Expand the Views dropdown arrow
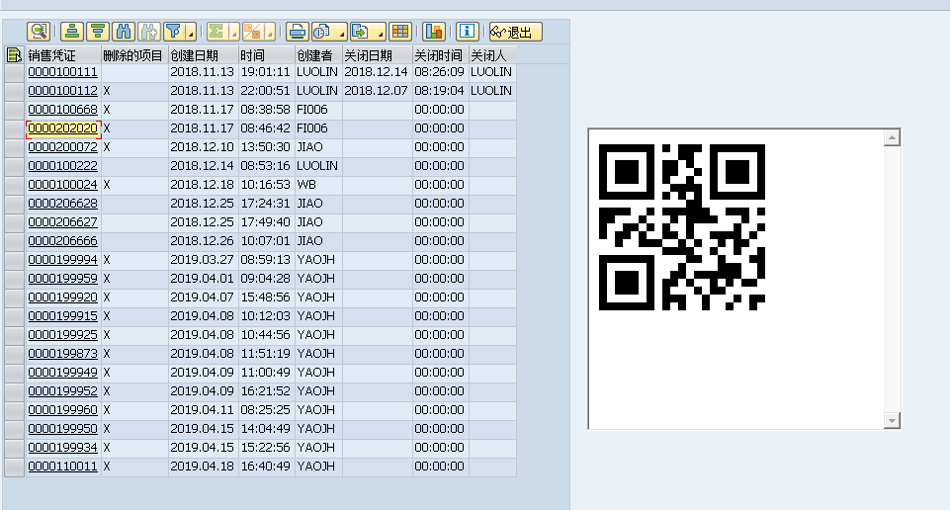The image size is (950, 510). pos(341,33)
